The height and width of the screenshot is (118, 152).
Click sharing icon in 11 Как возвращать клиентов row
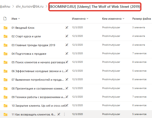tap(59, 114)
